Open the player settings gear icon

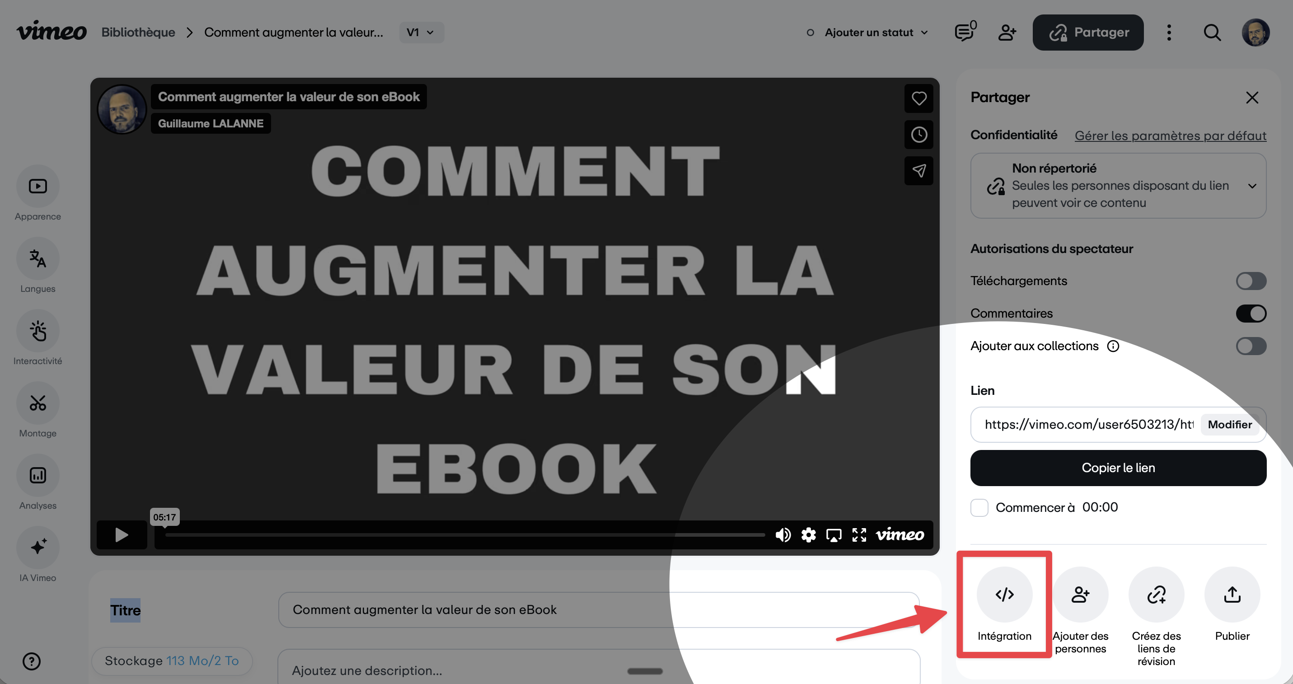click(808, 535)
